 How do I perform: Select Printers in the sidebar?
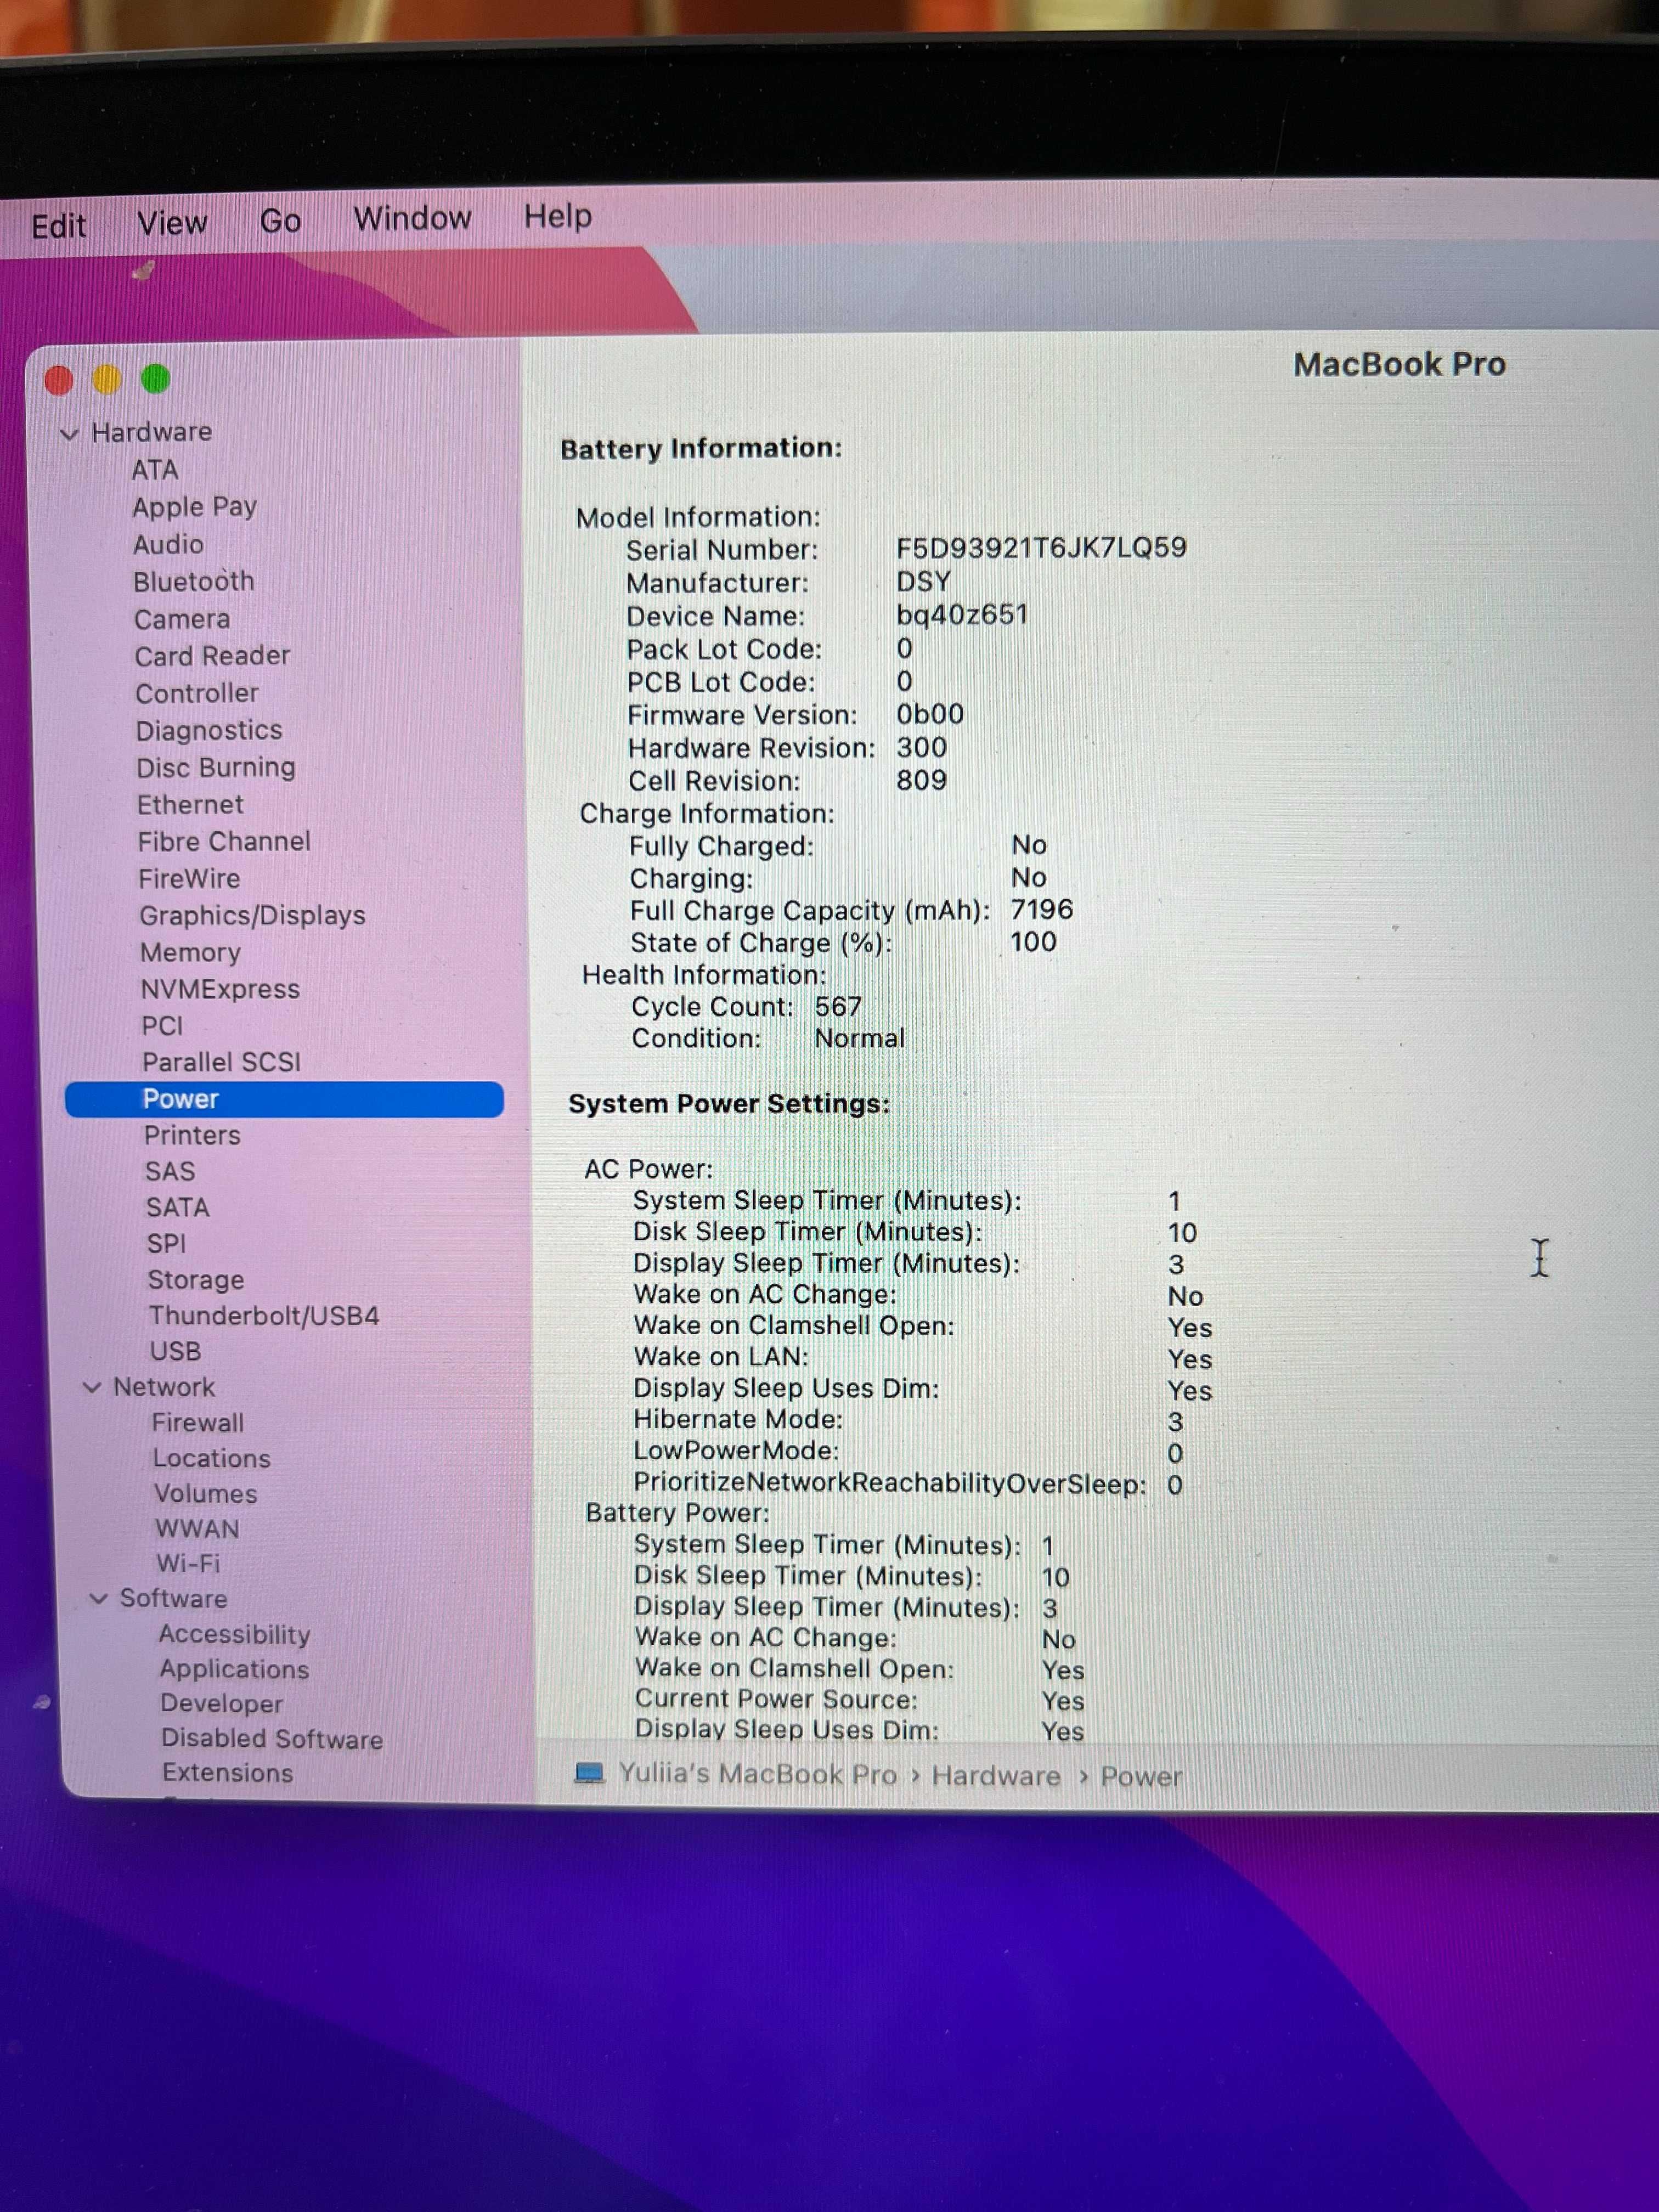(x=192, y=1135)
